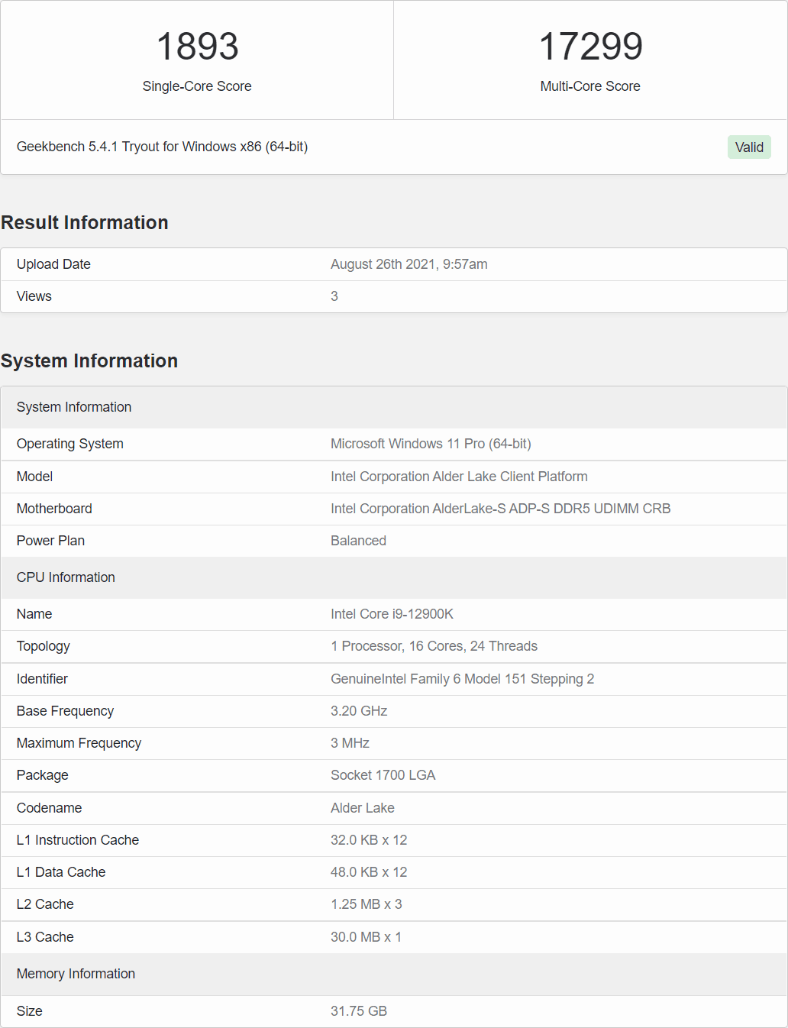Click the Views row
788x1028 pixels.
(x=393, y=296)
